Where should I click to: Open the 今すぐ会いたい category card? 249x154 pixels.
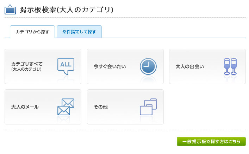(125, 66)
